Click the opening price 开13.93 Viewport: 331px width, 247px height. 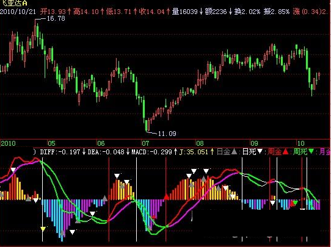pyautogui.click(x=53, y=12)
